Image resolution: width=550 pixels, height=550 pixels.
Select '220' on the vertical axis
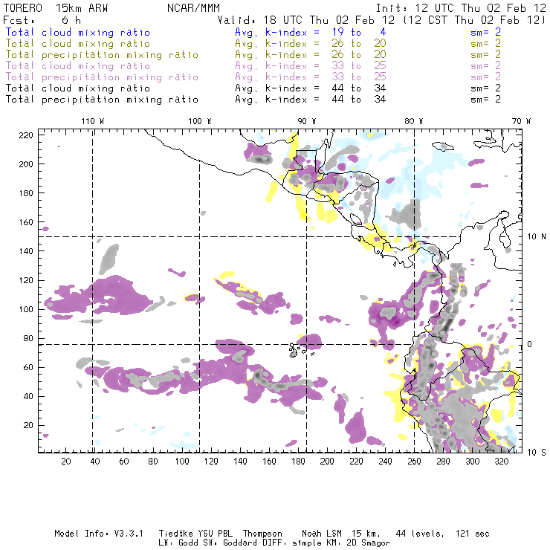26,135
